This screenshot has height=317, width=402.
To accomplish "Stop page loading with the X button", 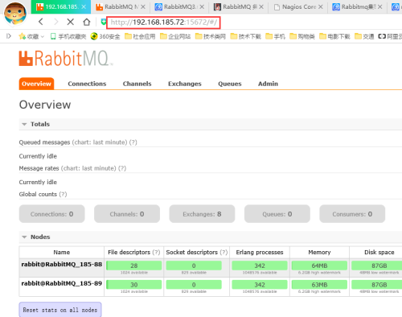I will (x=71, y=22).
